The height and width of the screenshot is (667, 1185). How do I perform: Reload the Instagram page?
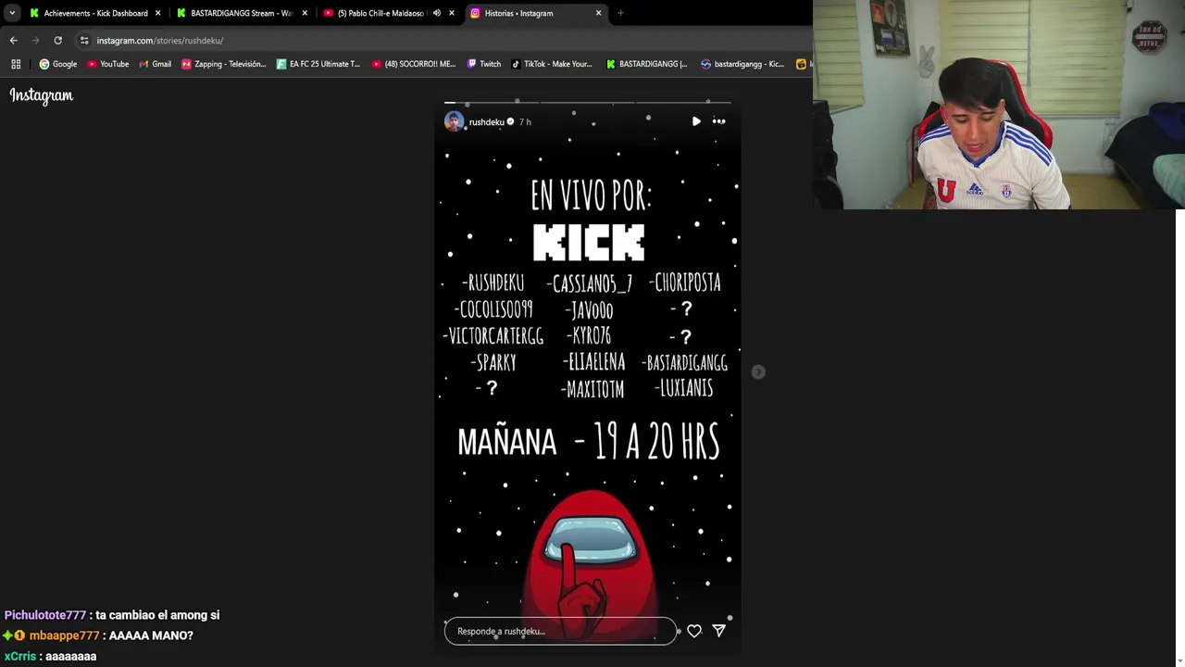pyautogui.click(x=57, y=41)
